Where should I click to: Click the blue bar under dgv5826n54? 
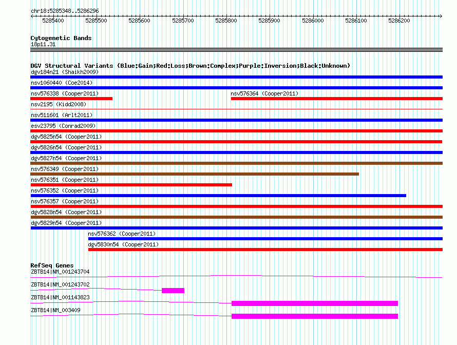coord(236,152)
